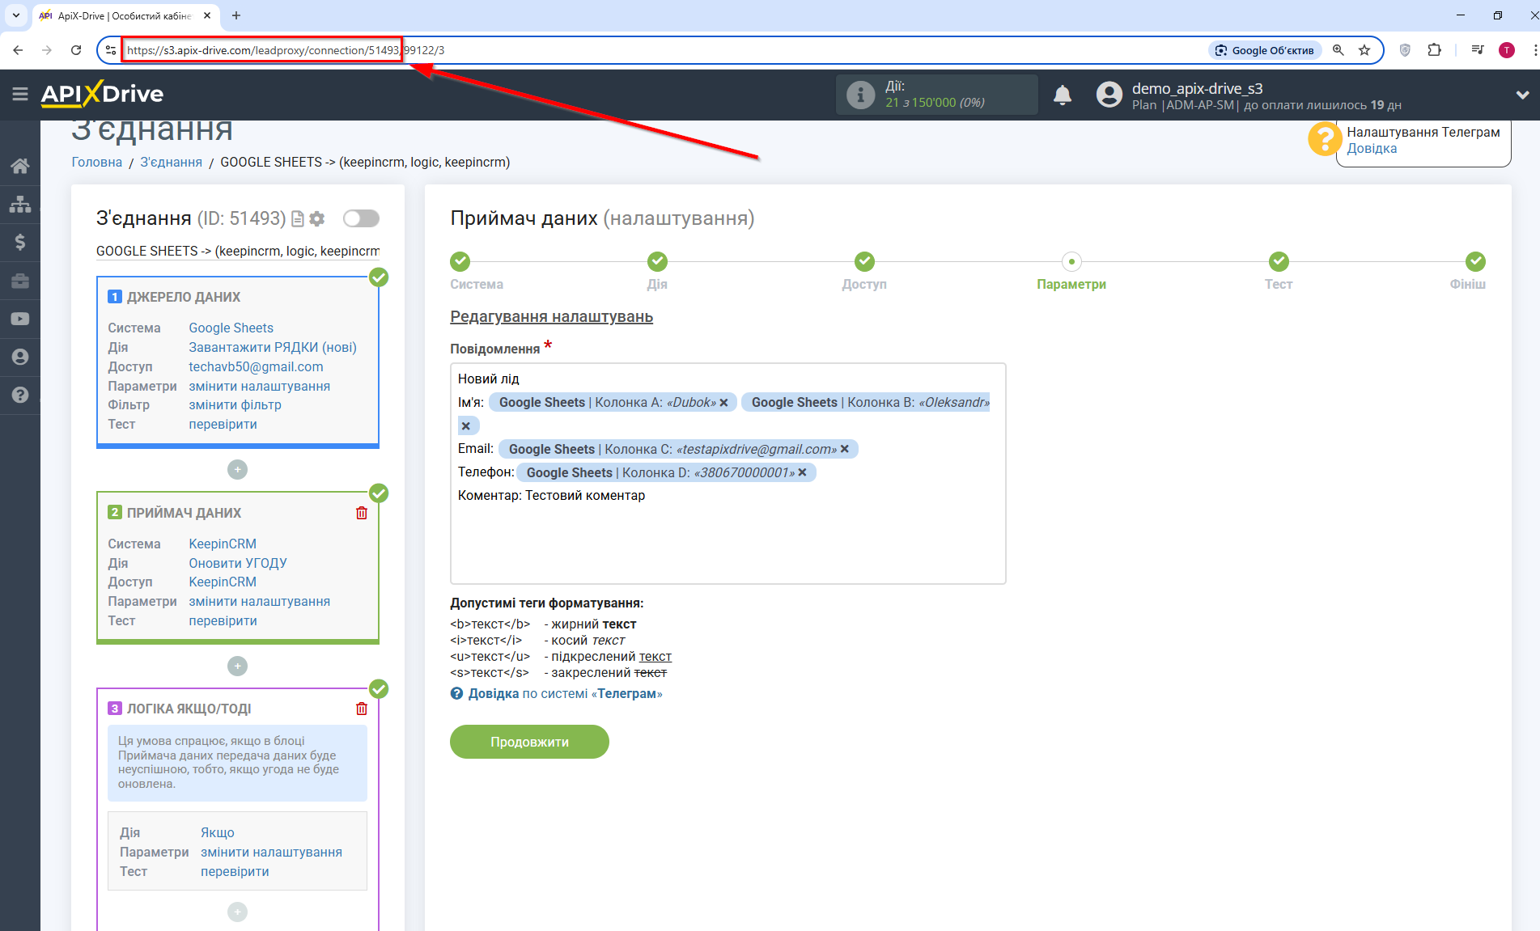This screenshot has height=931, width=1540.
Task: Click techavb50@gmail.com access link
Action: [x=256, y=366]
